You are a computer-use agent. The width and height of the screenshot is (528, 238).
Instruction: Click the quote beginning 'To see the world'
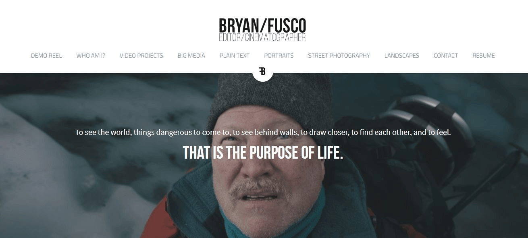click(x=263, y=132)
